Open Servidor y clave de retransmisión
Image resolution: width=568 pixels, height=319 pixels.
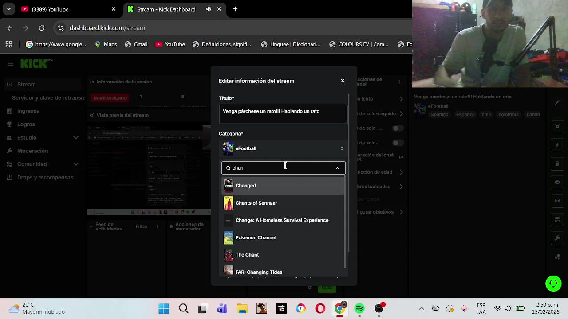(x=48, y=97)
